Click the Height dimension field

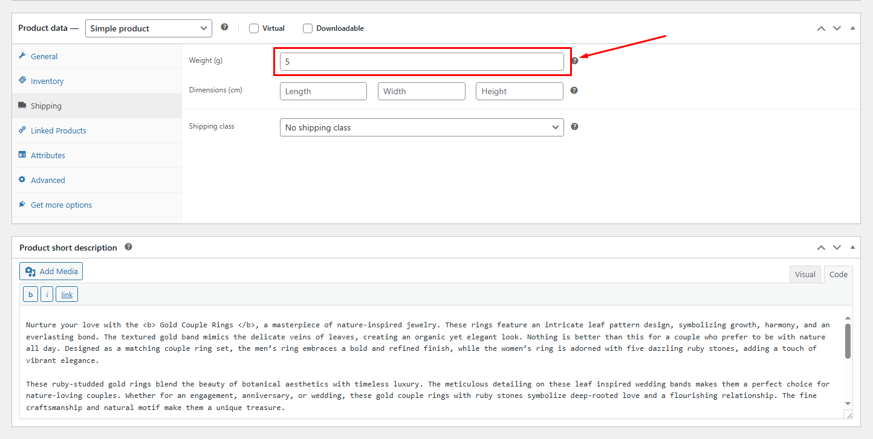[519, 91]
